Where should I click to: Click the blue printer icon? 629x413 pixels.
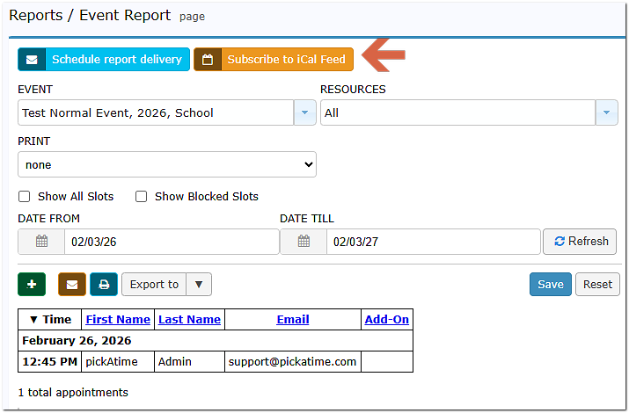[x=104, y=285]
